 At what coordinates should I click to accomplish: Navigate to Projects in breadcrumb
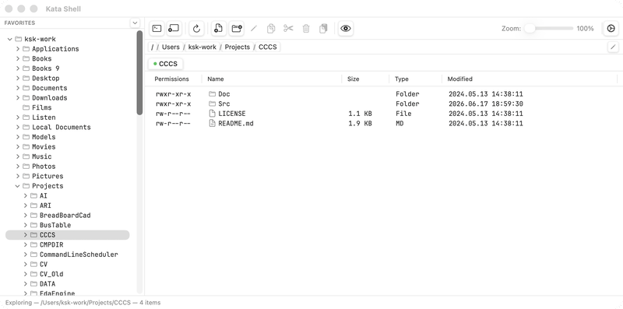[238, 47]
